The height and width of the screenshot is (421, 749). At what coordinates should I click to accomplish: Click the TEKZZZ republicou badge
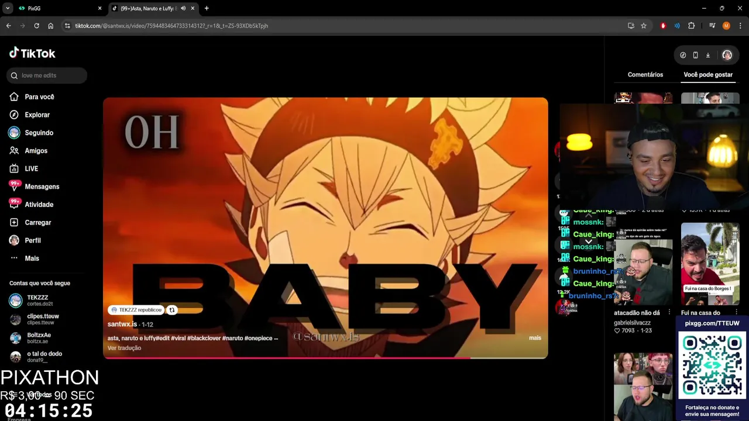pos(136,310)
